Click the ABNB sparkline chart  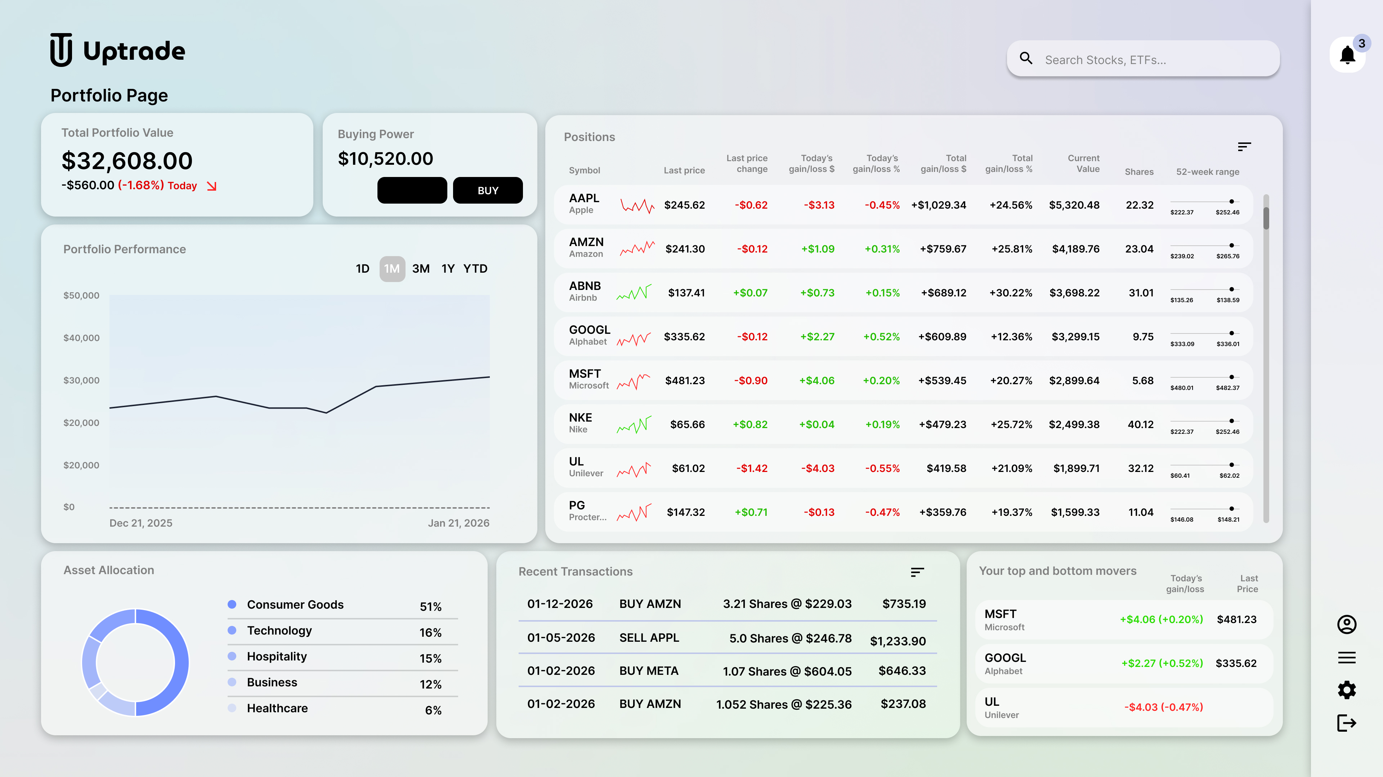[634, 292]
